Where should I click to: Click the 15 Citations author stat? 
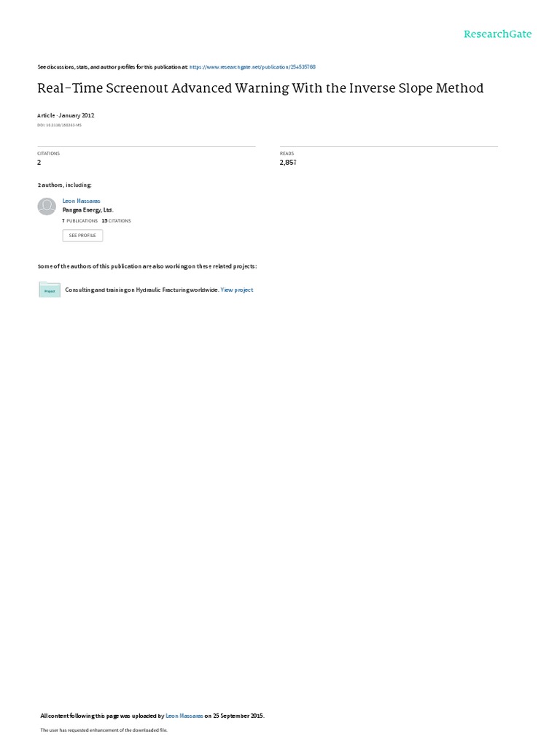coord(116,221)
